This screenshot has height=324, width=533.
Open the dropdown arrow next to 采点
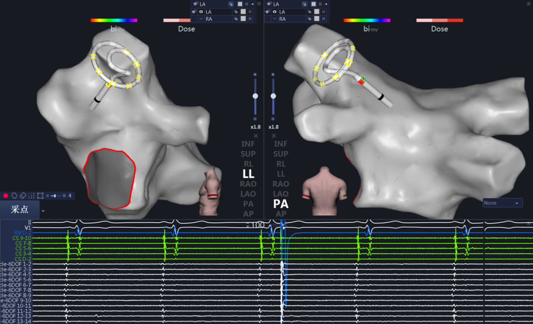click(x=43, y=211)
